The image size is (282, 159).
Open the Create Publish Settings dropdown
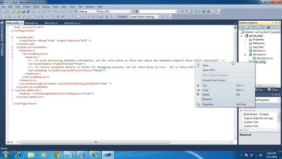pyautogui.click(x=158, y=17)
